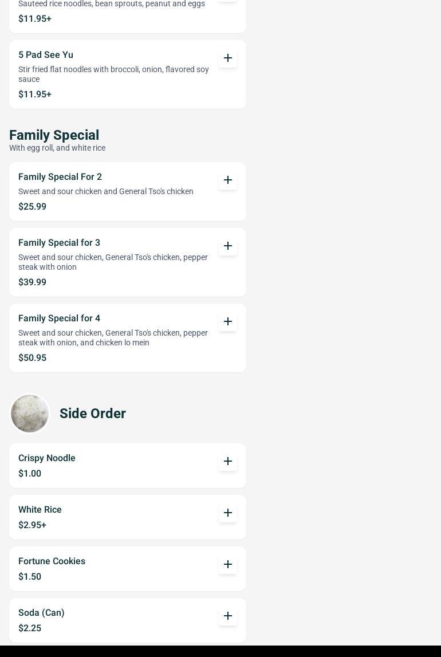Image resolution: width=441 pixels, height=657 pixels.
Task: Open the Family Special for 3 item
Action: (x=59, y=243)
